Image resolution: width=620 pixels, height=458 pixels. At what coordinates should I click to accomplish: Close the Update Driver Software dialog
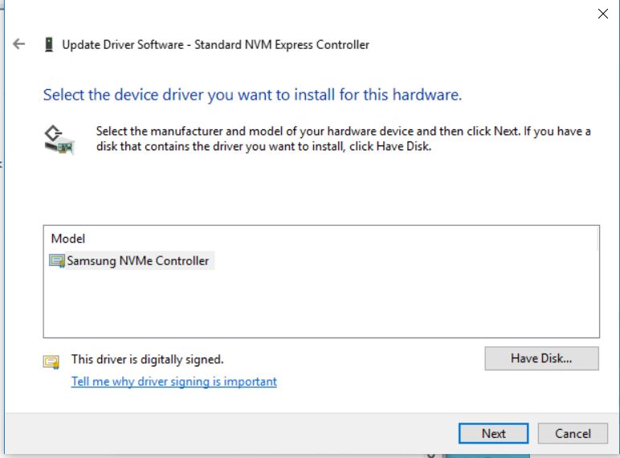603,14
